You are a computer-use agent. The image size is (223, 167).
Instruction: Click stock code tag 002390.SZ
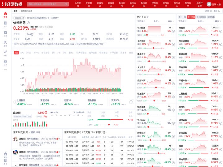19,18
